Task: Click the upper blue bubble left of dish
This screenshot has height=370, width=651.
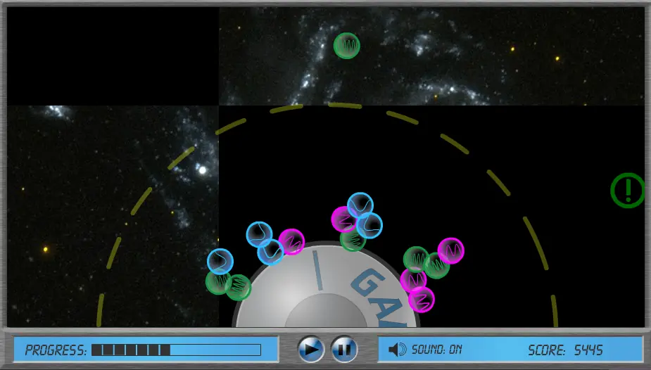Action: [x=259, y=234]
